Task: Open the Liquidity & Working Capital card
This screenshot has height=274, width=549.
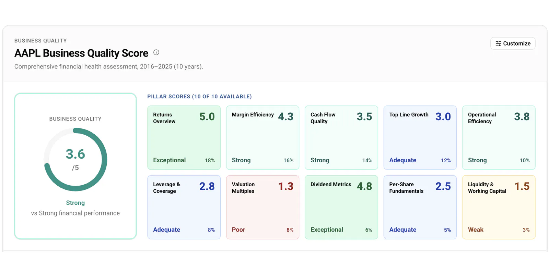Action: 499,207
